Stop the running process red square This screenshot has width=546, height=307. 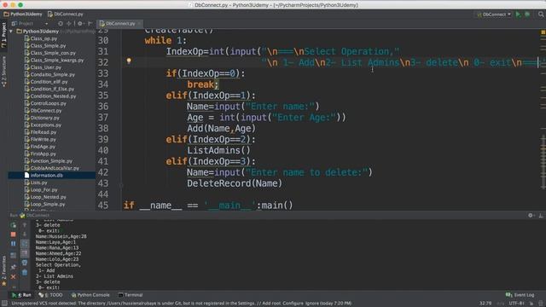[x=14, y=235]
